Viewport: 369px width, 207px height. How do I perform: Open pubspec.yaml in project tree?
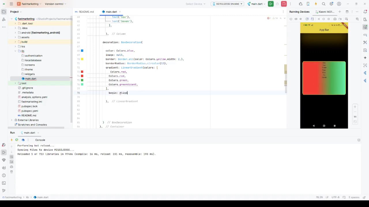(x=29, y=111)
